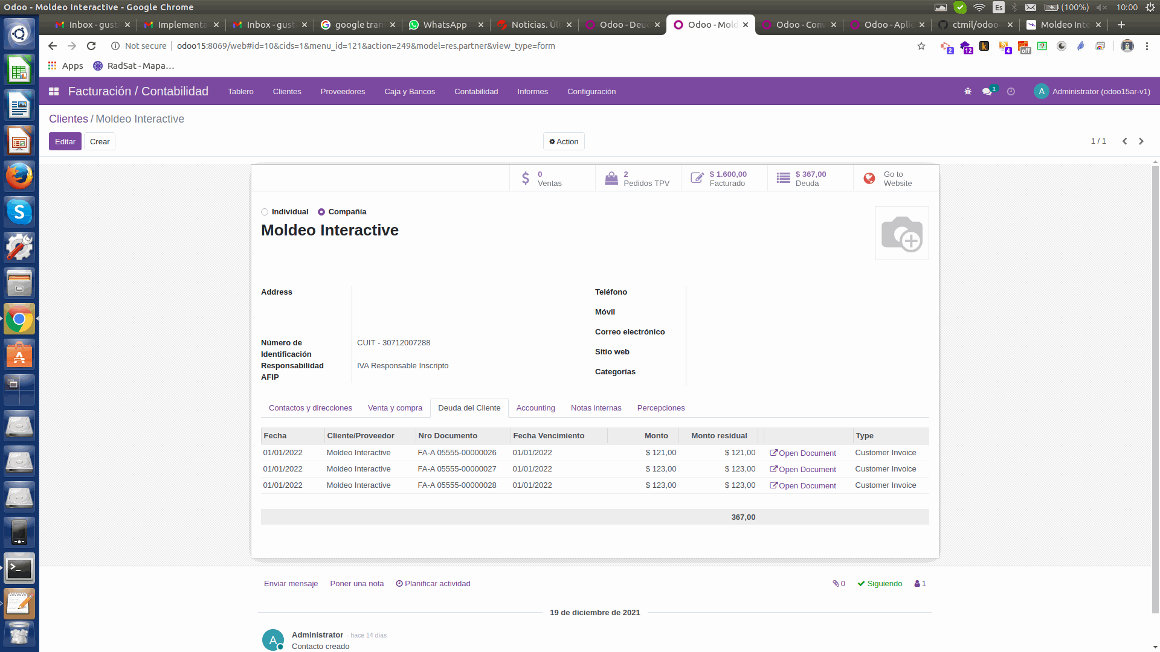
Task: Sort by Monto residual column header
Action: coord(719,436)
